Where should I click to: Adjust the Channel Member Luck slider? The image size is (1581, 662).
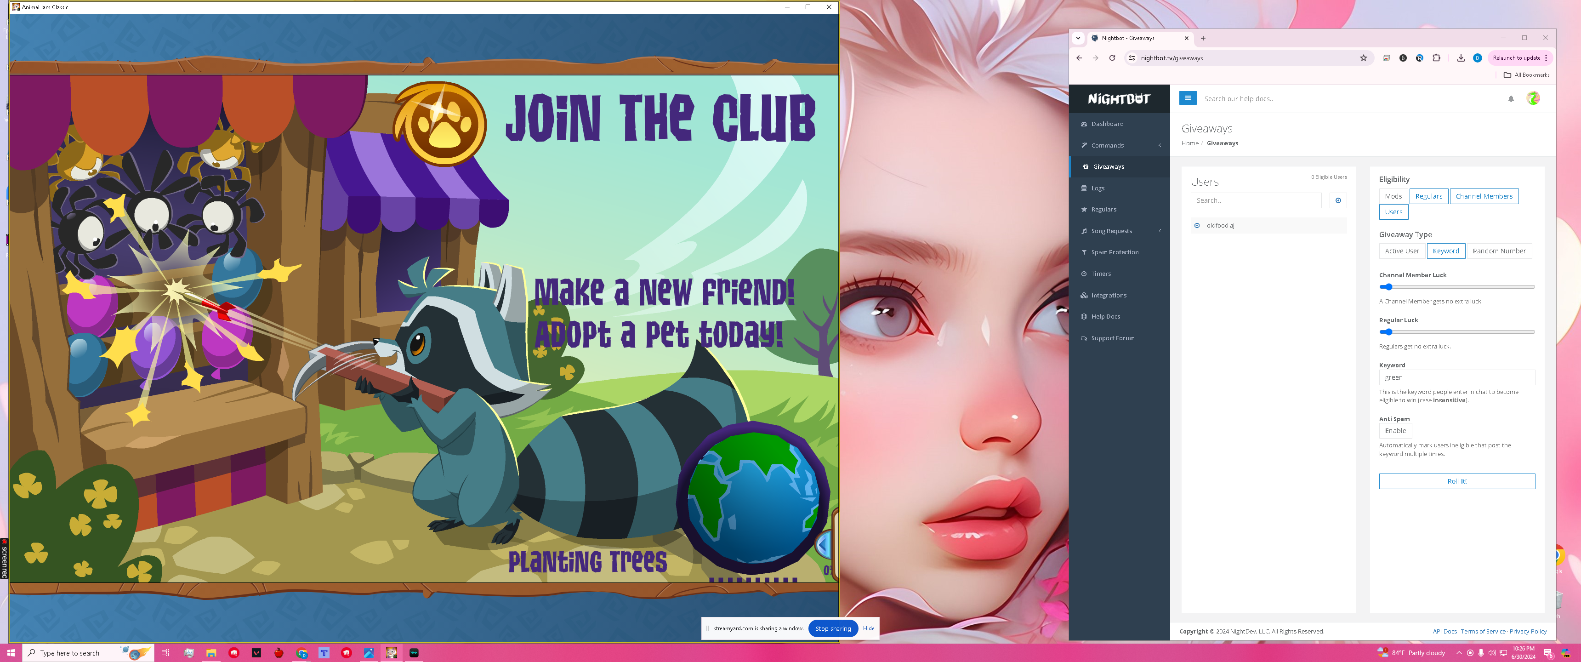pos(1456,287)
